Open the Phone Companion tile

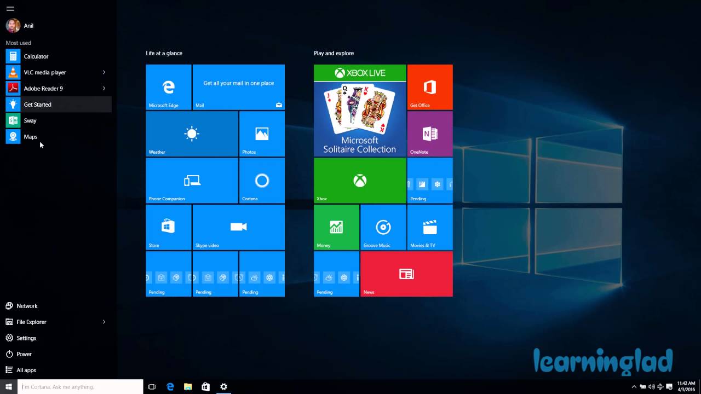(192, 181)
